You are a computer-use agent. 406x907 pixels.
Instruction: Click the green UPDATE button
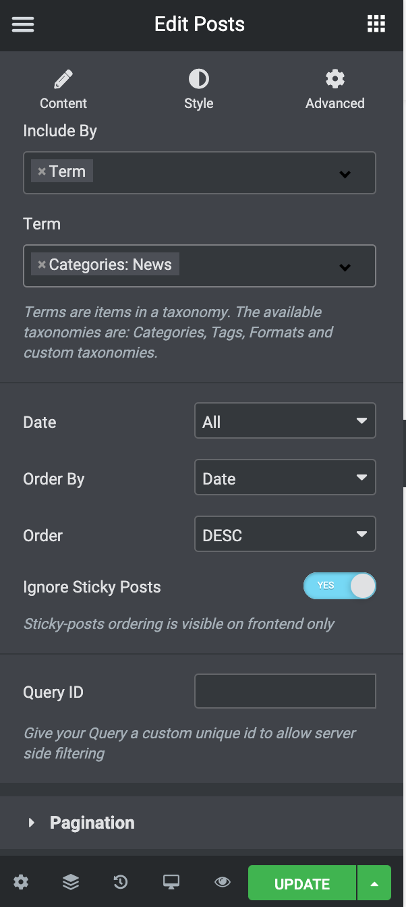(x=302, y=883)
